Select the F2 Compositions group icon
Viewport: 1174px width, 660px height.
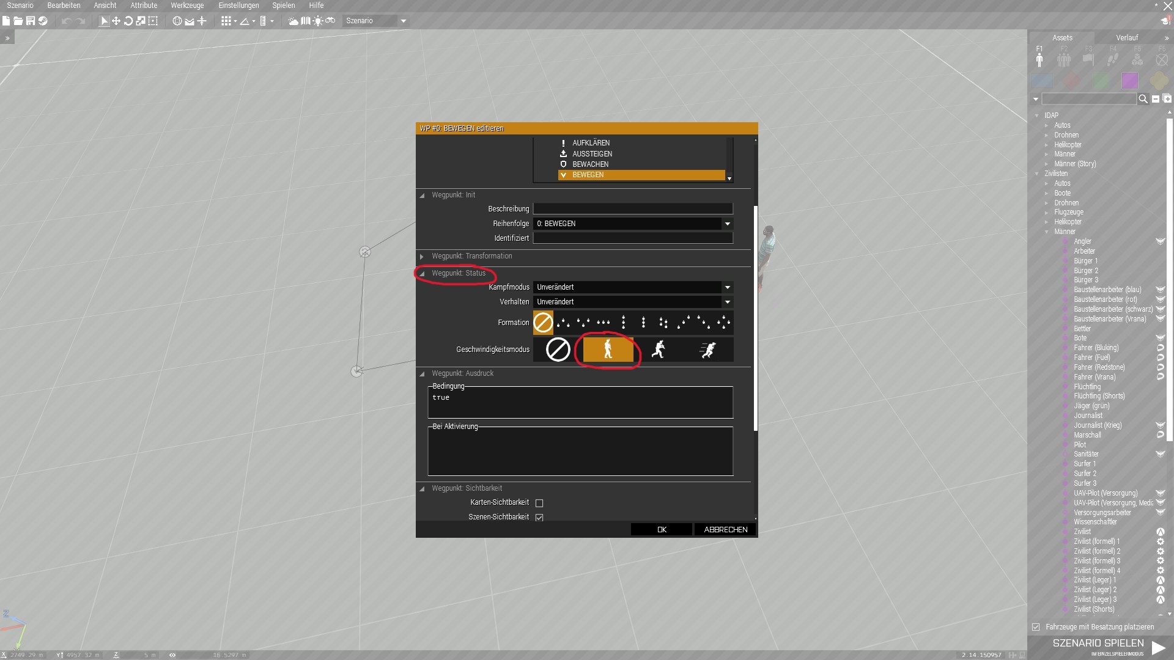[x=1064, y=59]
